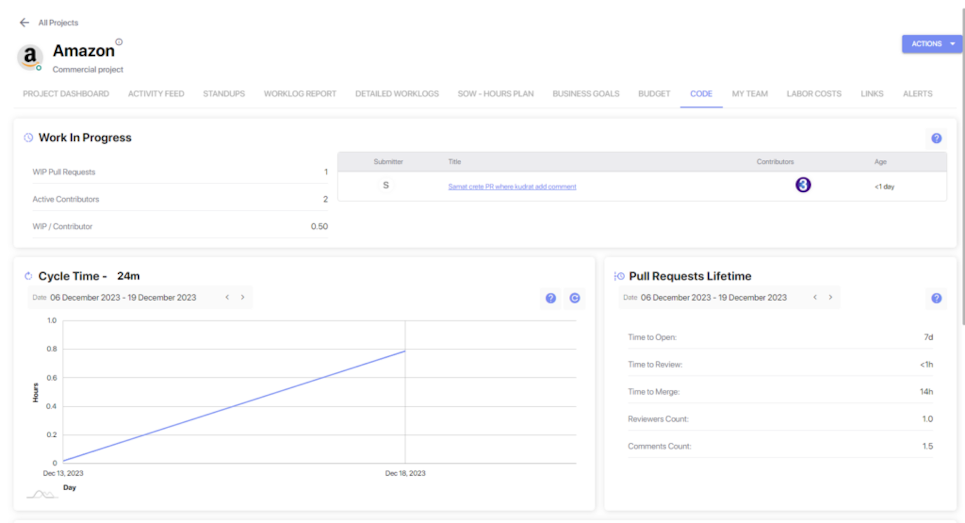
Task: Click the WIP / Contributor row
Action: [180, 227]
